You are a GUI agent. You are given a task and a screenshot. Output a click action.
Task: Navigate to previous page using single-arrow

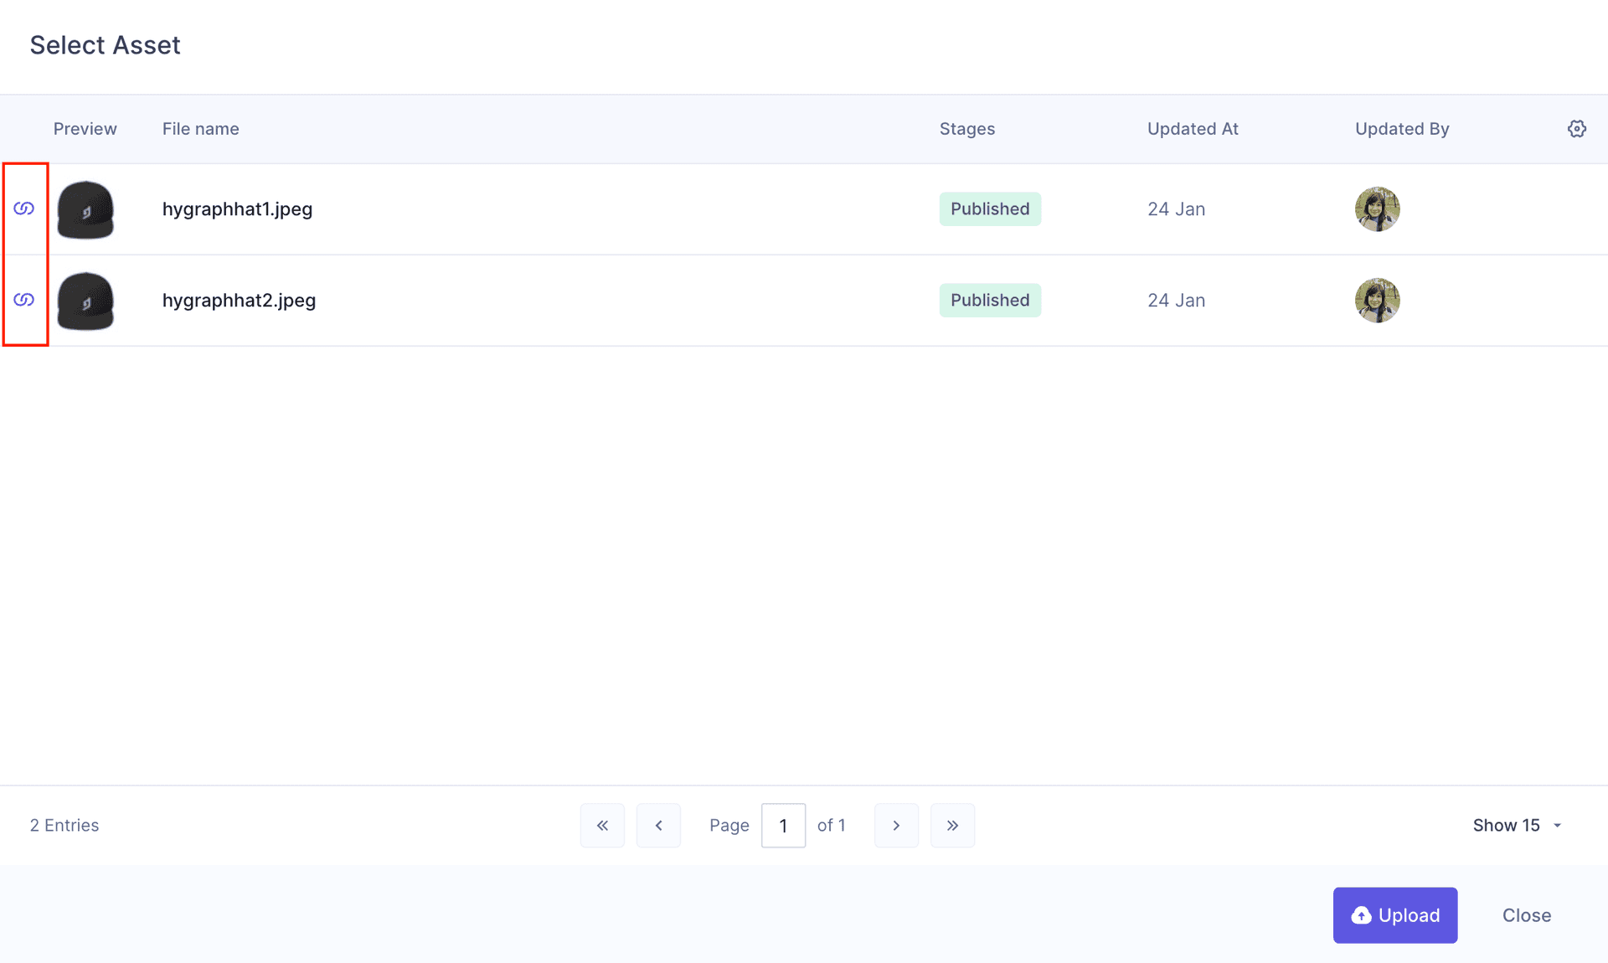pyautogui.click(x=658, y=826)
